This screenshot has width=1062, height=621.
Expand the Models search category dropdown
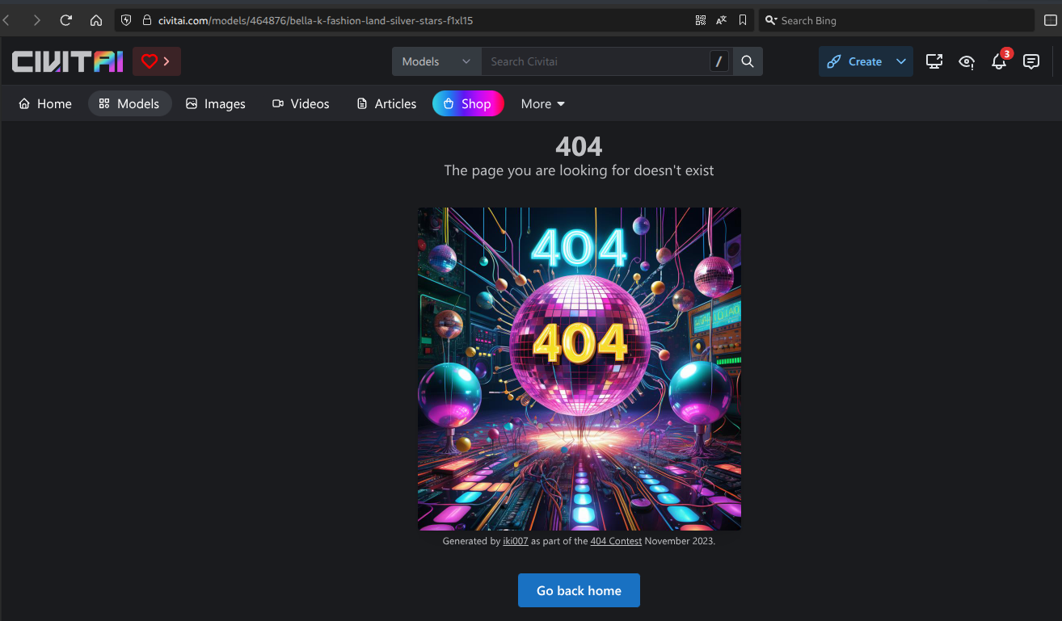tap(436, 61)
